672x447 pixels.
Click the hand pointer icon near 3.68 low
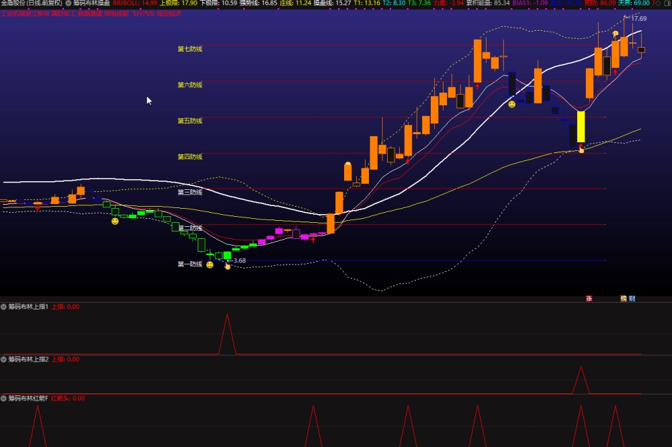tap(227, 266)
